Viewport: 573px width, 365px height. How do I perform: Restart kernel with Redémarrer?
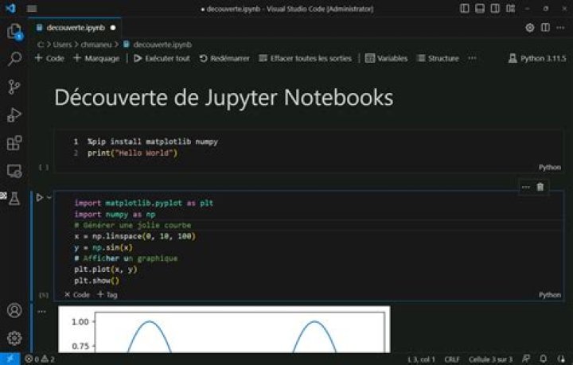(224, 58)
